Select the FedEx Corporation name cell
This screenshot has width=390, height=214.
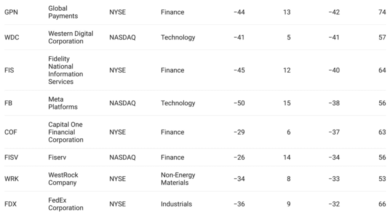click(x=66, y=204)
